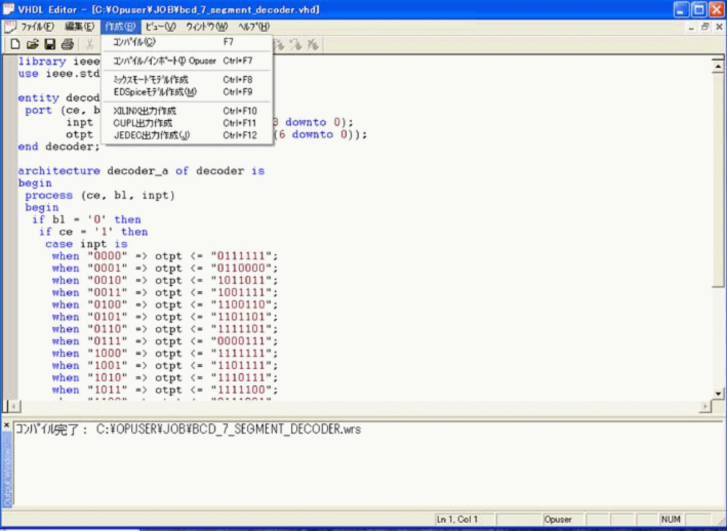The image size is (727, 531).
Task: Open the ファイル(F) menu
Action: coord(38,27)
